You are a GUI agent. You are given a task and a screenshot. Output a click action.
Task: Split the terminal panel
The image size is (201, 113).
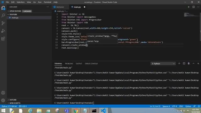coord(184,63)
